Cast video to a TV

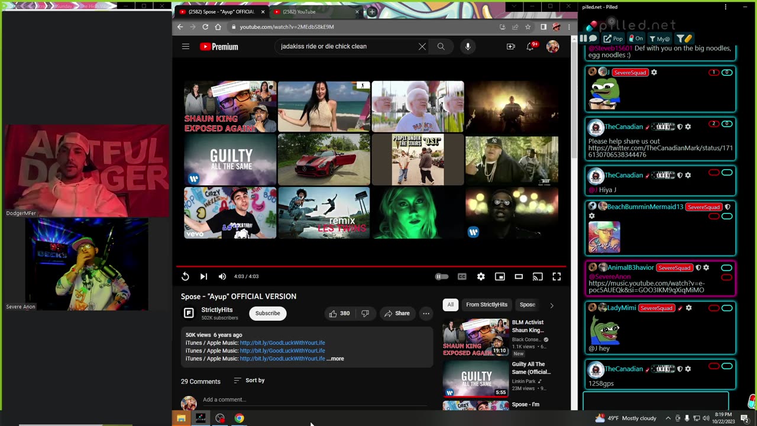click(538, 276)
